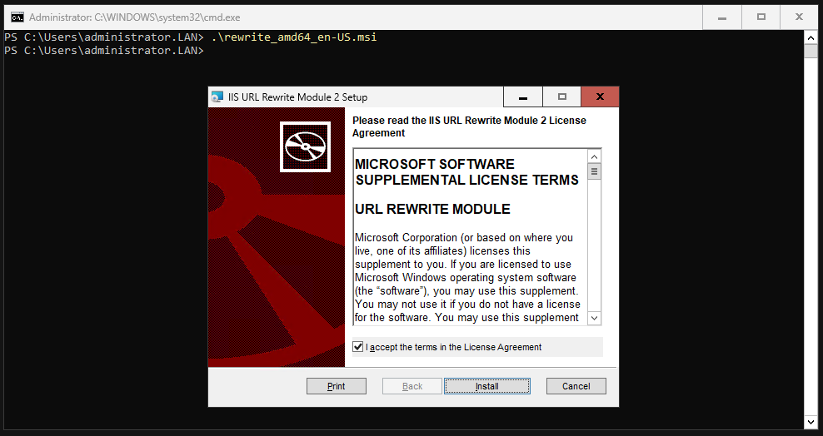Click the 'URL REWRITE MODULE' heading text

point(432,209)
